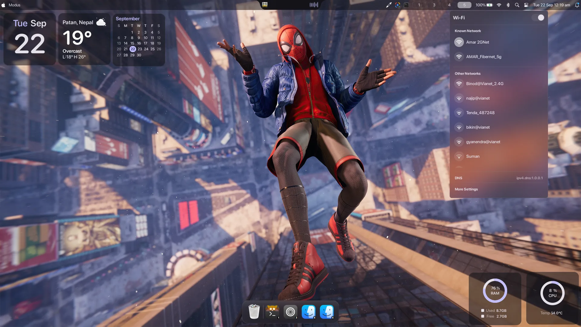581x327 pixels.
Task: Open the Bluetooth menu bar icon
Action: click(x=508, y=5)
